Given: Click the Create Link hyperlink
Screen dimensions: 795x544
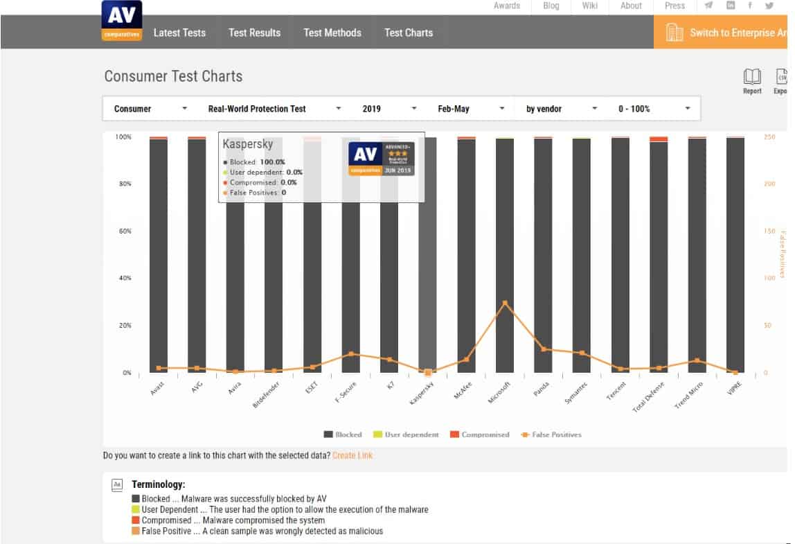Looking at the screenshot, I should pos(352,455).
